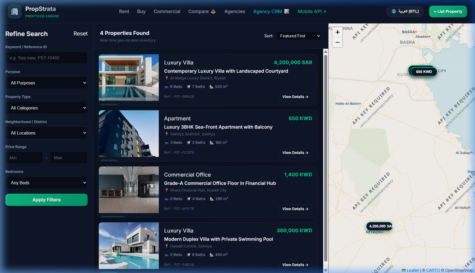
Task: Open the Salmiya apartment building thumbnail
Action: click(129, 133)
